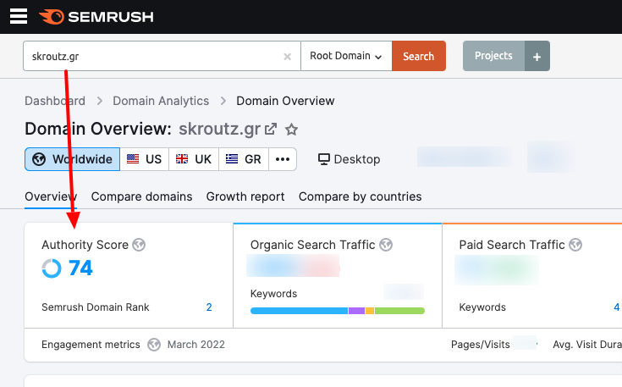Click the Desktop monitor icon

323,159
